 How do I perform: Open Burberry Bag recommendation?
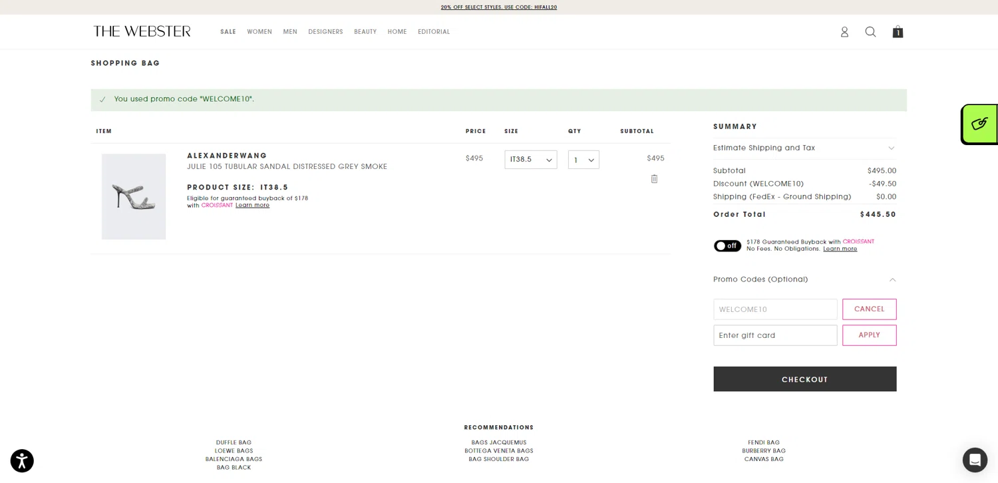(x=764, y=451)
